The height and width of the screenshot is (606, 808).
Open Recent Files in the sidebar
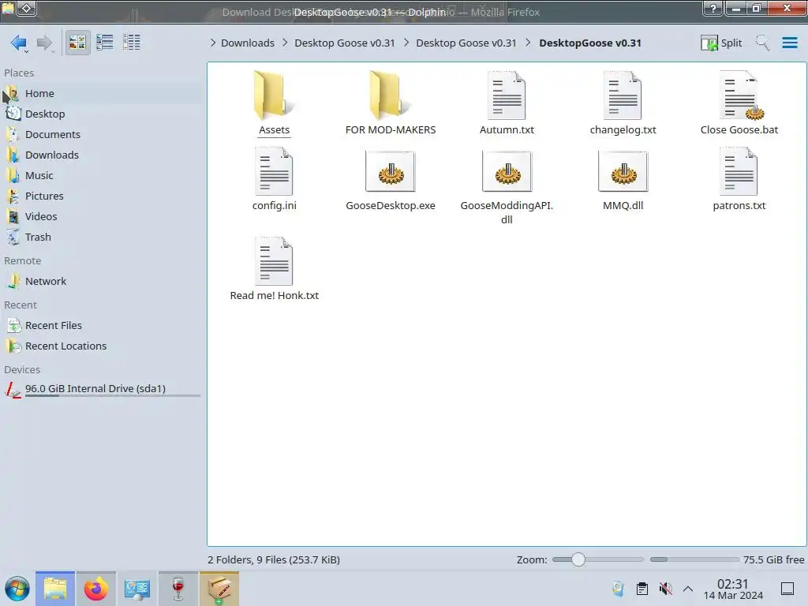coord(102,326)
